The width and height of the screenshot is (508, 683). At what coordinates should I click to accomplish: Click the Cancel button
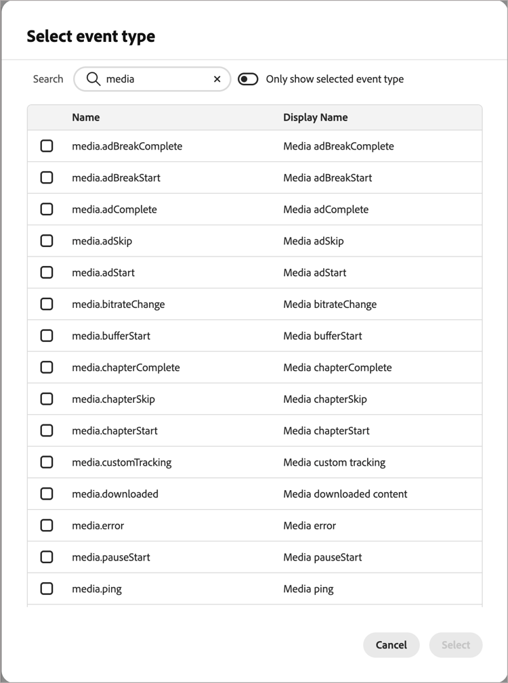tap(391, 645)
